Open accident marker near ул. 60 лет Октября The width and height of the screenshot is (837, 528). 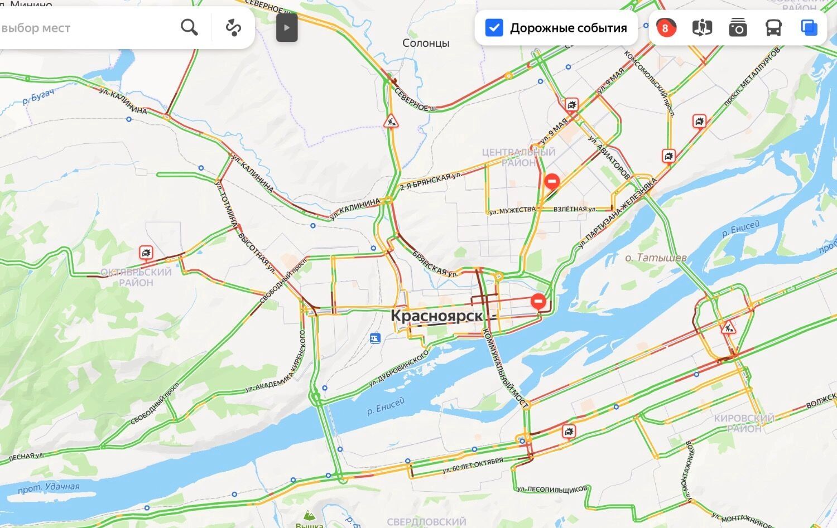pos(568,431)
